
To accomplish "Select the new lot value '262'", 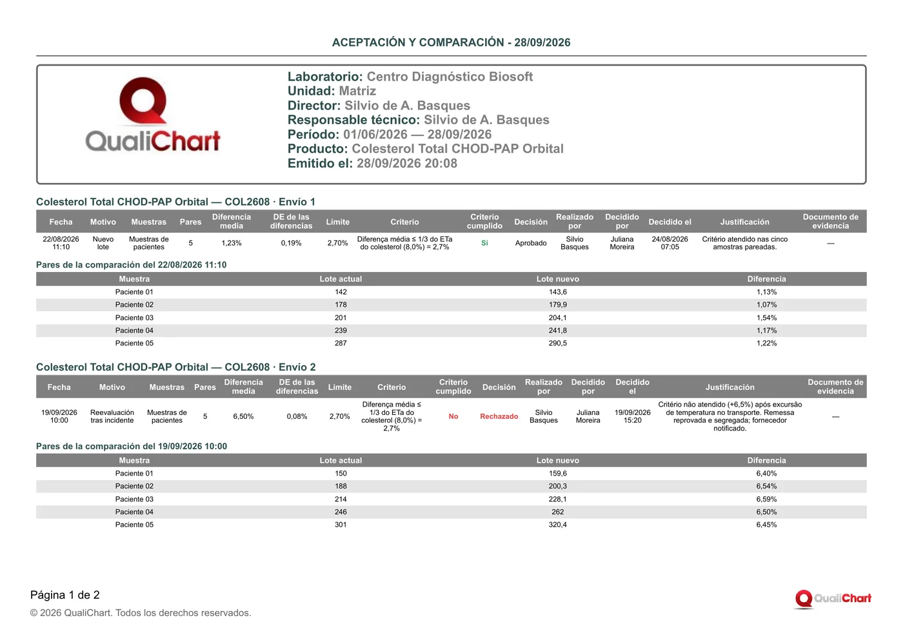I will [x=558, y=512].
